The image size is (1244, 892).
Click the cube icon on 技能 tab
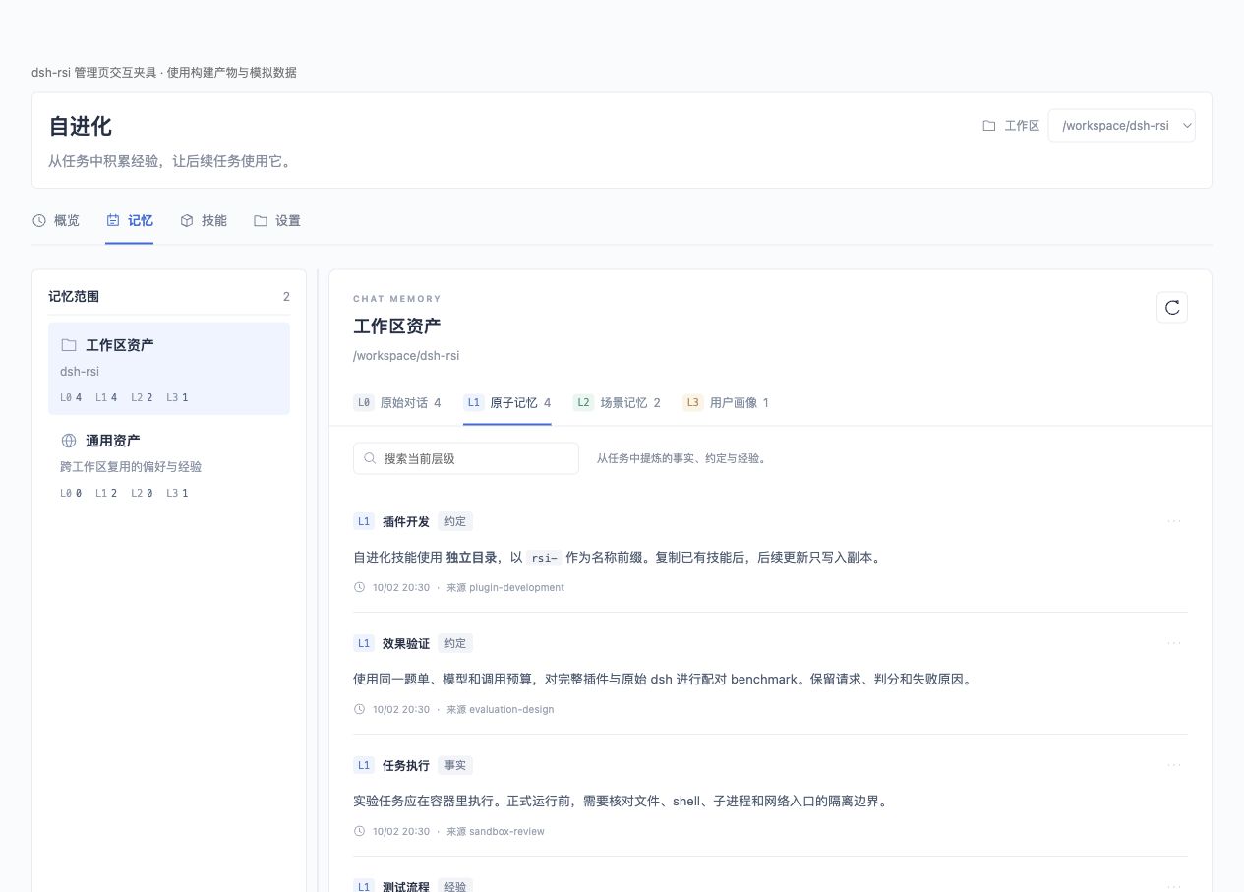pos(187,220)
